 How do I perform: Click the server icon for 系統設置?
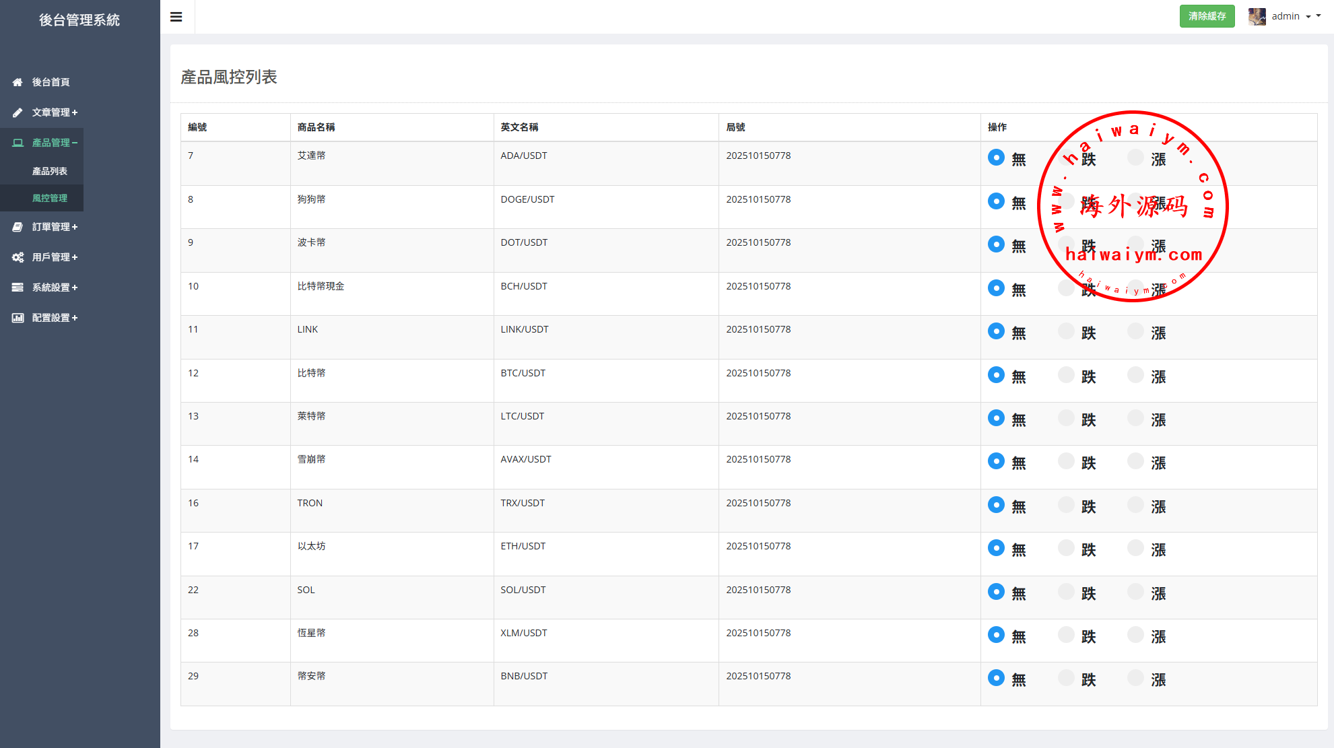click(x=18, y=287)
